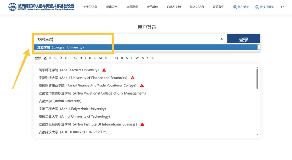Filter universities by letter D
Image resolution: width=292 pixels, height=160 pixels.
tap(61, 58)
